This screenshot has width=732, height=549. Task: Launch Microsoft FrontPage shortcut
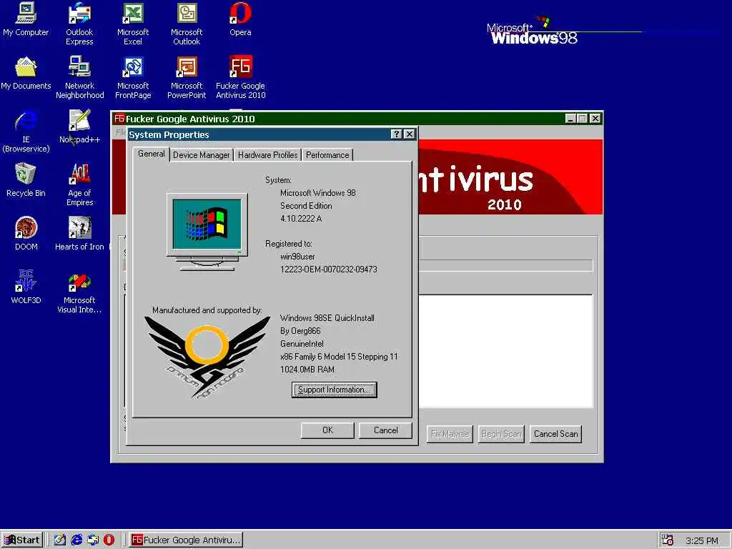pos(133,77)
